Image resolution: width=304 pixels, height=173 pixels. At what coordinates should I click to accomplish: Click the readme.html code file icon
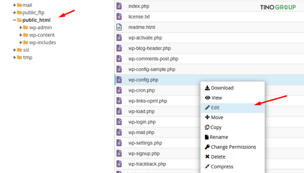(119, 27)
